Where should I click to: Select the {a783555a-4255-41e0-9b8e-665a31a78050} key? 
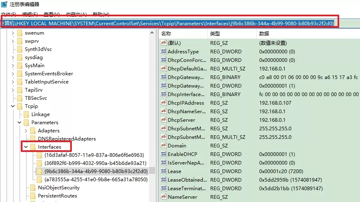pos(96,179)
